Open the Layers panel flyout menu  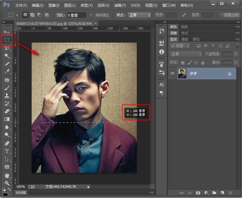click(238, 39)
